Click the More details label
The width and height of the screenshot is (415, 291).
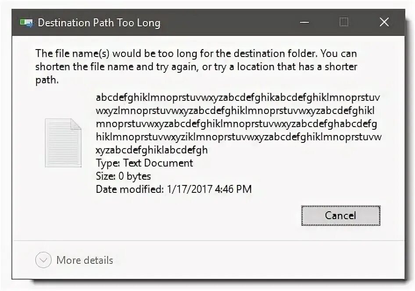point(85,260)
